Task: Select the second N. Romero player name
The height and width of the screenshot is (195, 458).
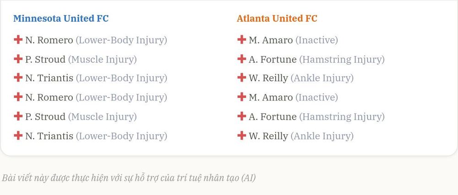Action: tap(49, 97)
